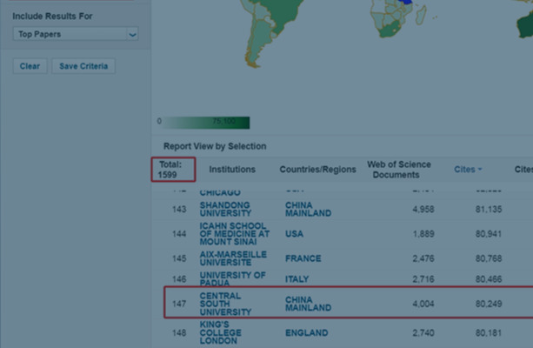Click rank number 146
The height and width of the screenshot is (348, 533).
click(x=179, y=279)
